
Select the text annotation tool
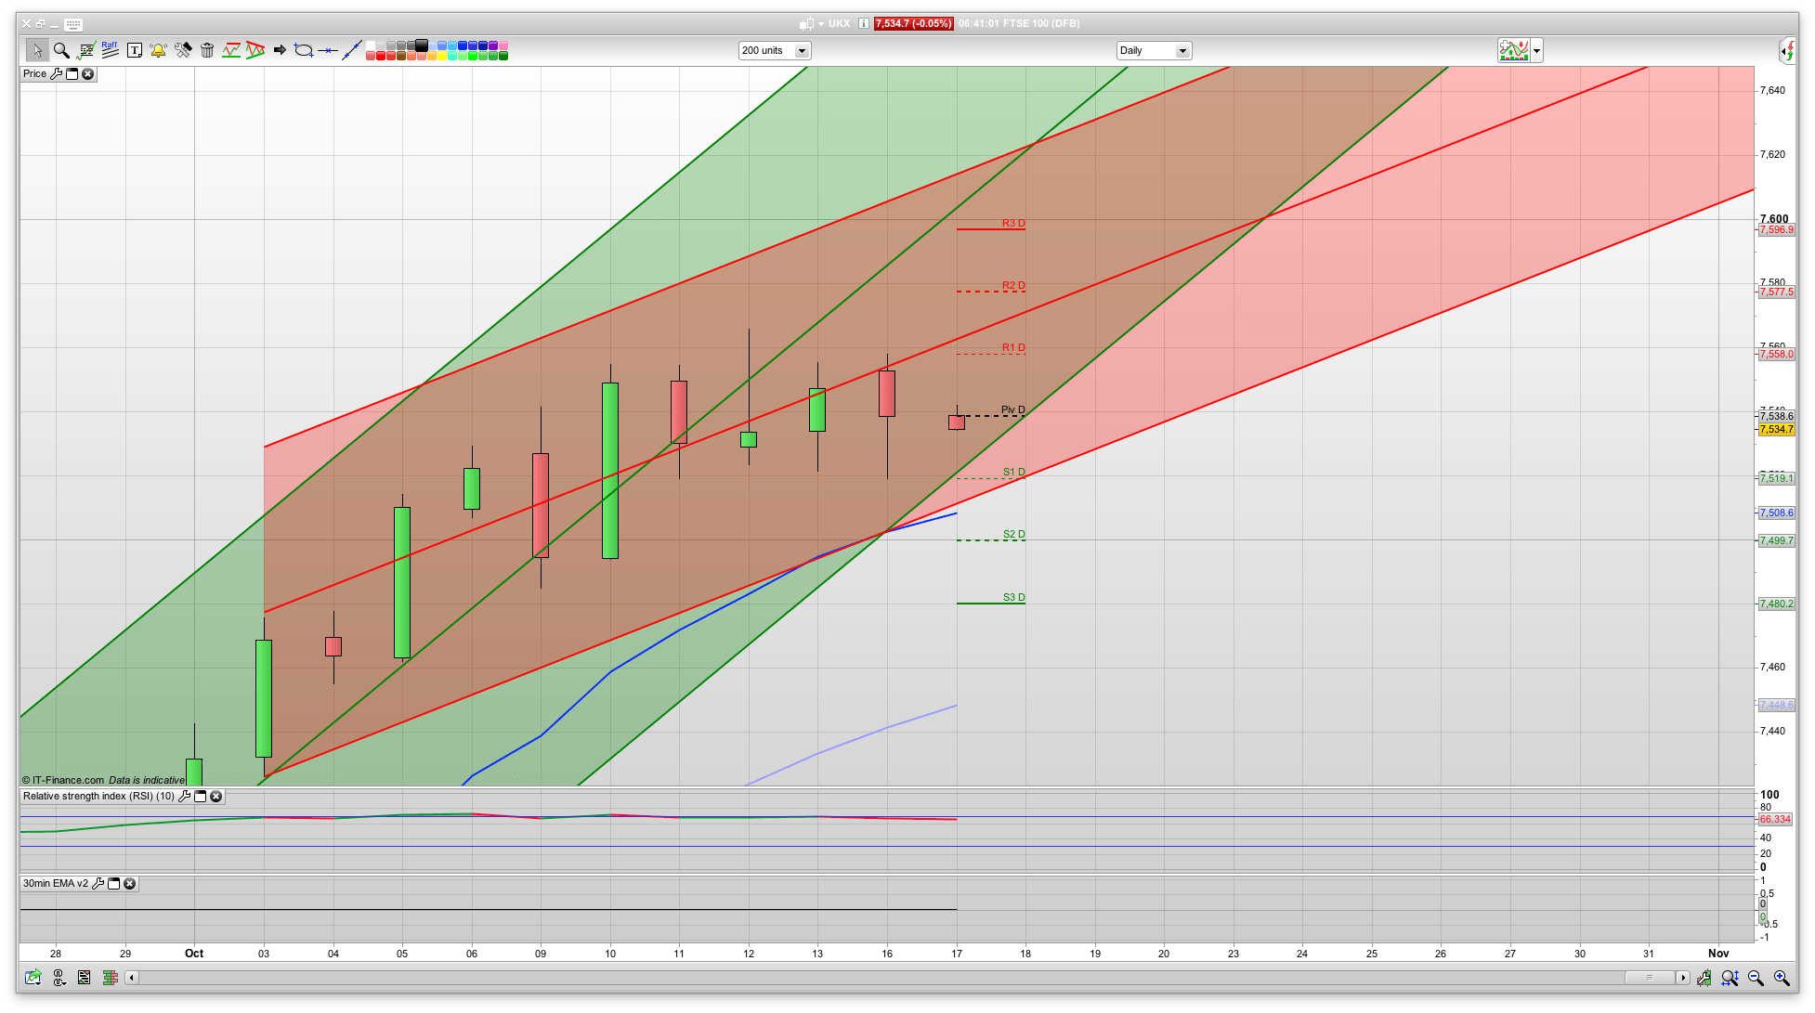click(x=135, y=50)
